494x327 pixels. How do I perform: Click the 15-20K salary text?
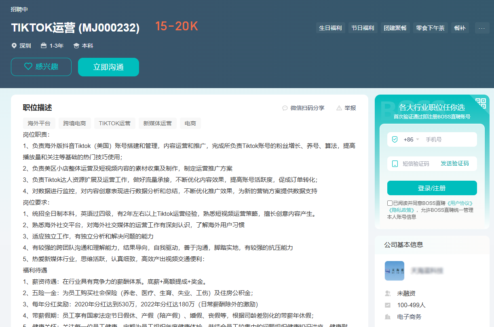(x=177, y=27)
